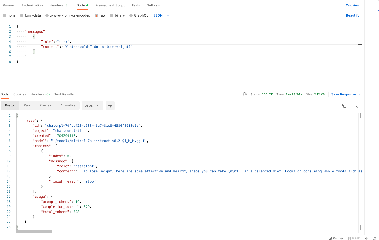Click Beautify to format the request body
Image resolution: width=379 pixels, height=240 pixels.
pyautogui.click(x=353, y=15)
